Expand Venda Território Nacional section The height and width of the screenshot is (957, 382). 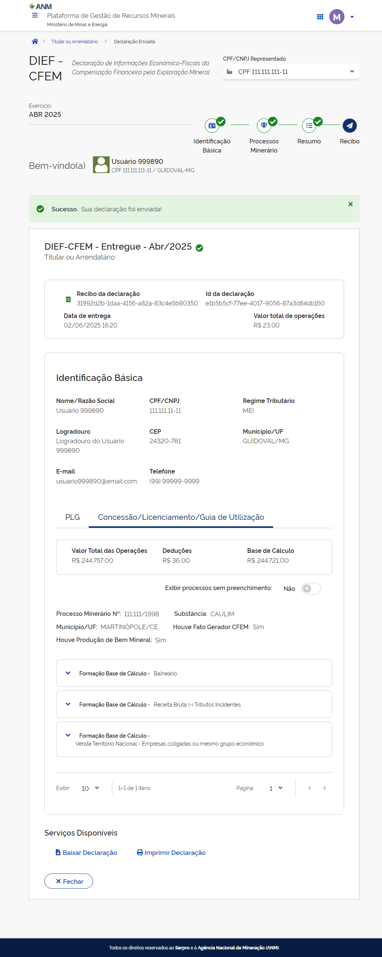[x=68, y=735]
